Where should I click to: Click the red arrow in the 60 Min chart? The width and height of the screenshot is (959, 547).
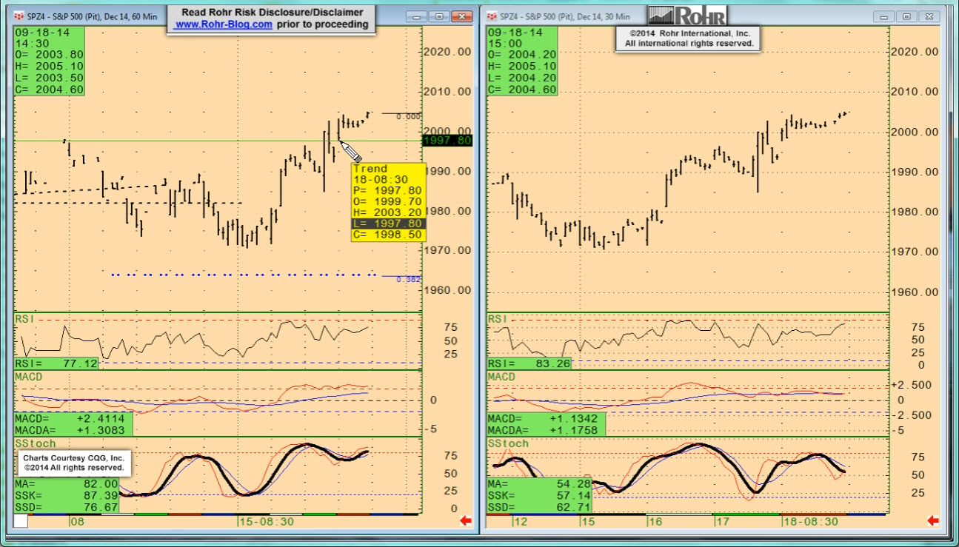pyautogui.click(x=466, y=521)
